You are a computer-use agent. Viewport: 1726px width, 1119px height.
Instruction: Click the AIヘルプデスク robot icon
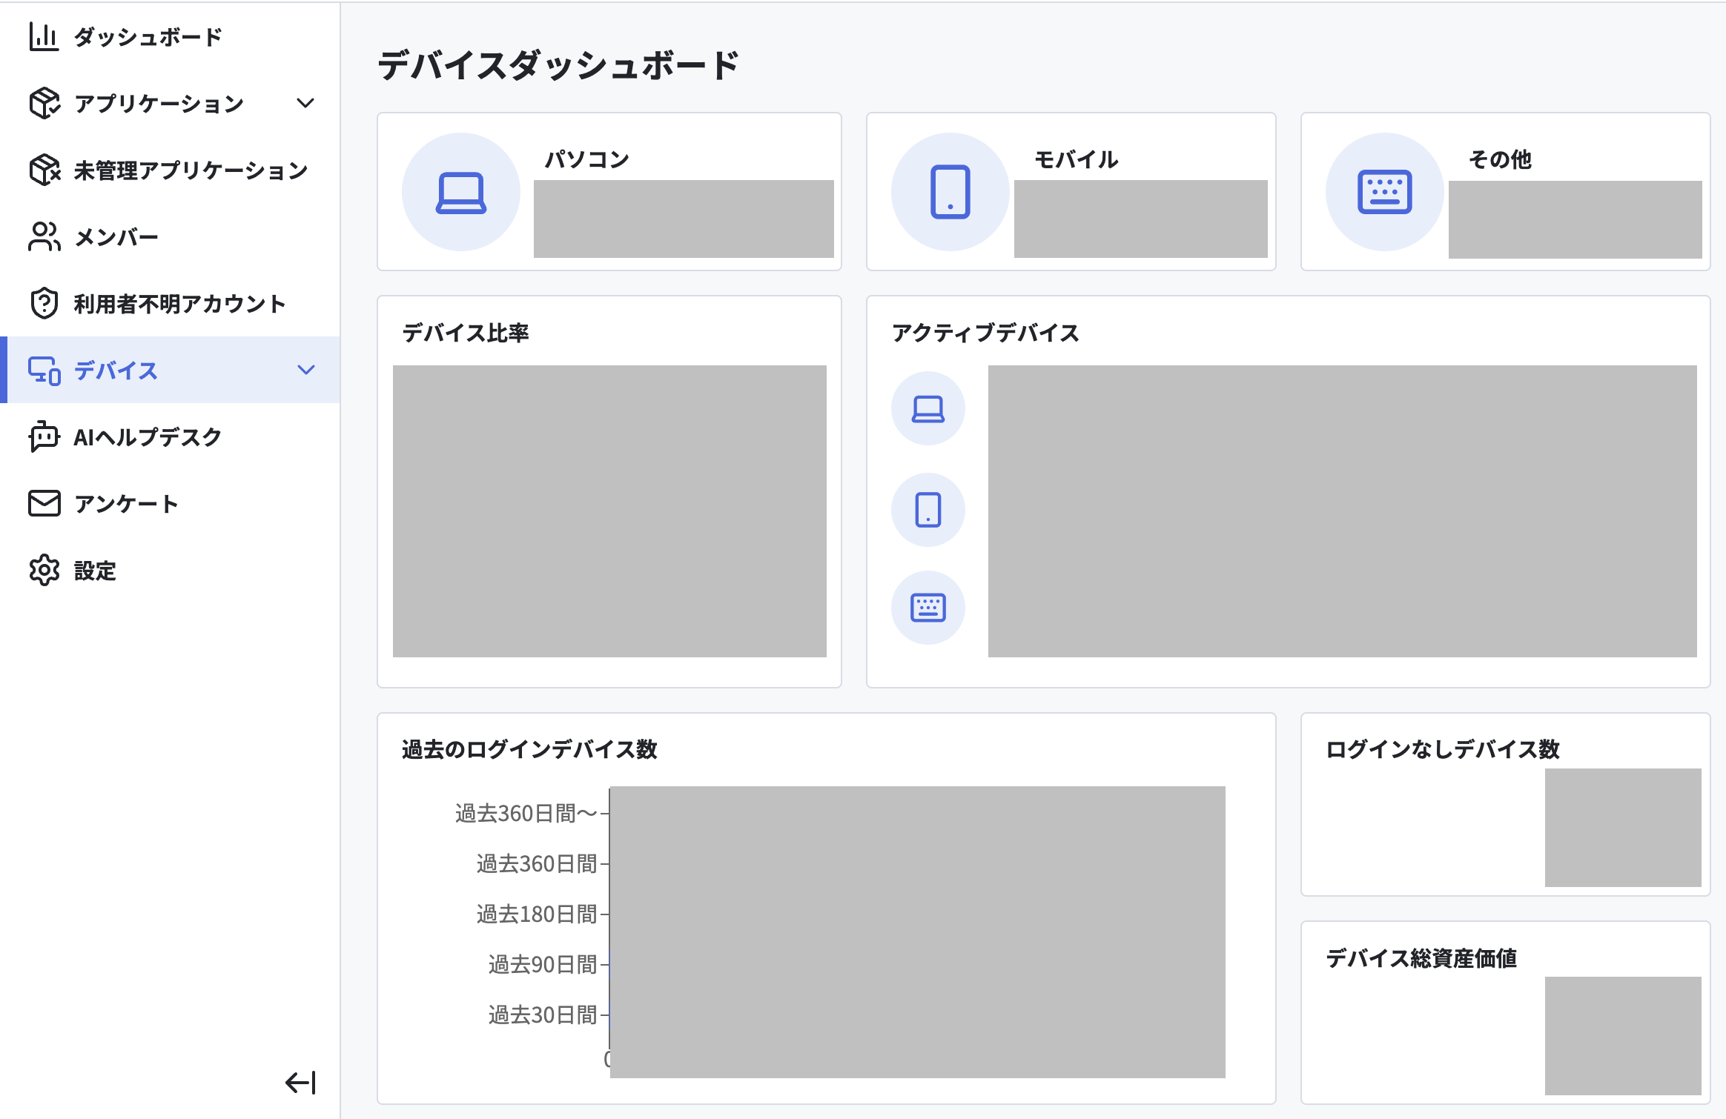point(44,436)
